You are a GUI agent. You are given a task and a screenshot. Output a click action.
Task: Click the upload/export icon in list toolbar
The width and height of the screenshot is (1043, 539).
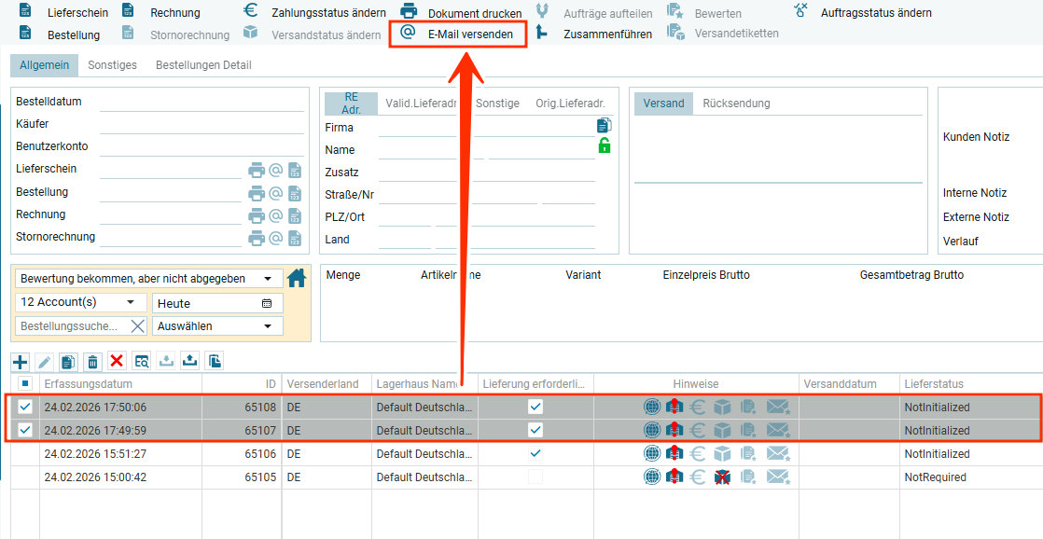point(190,362)
